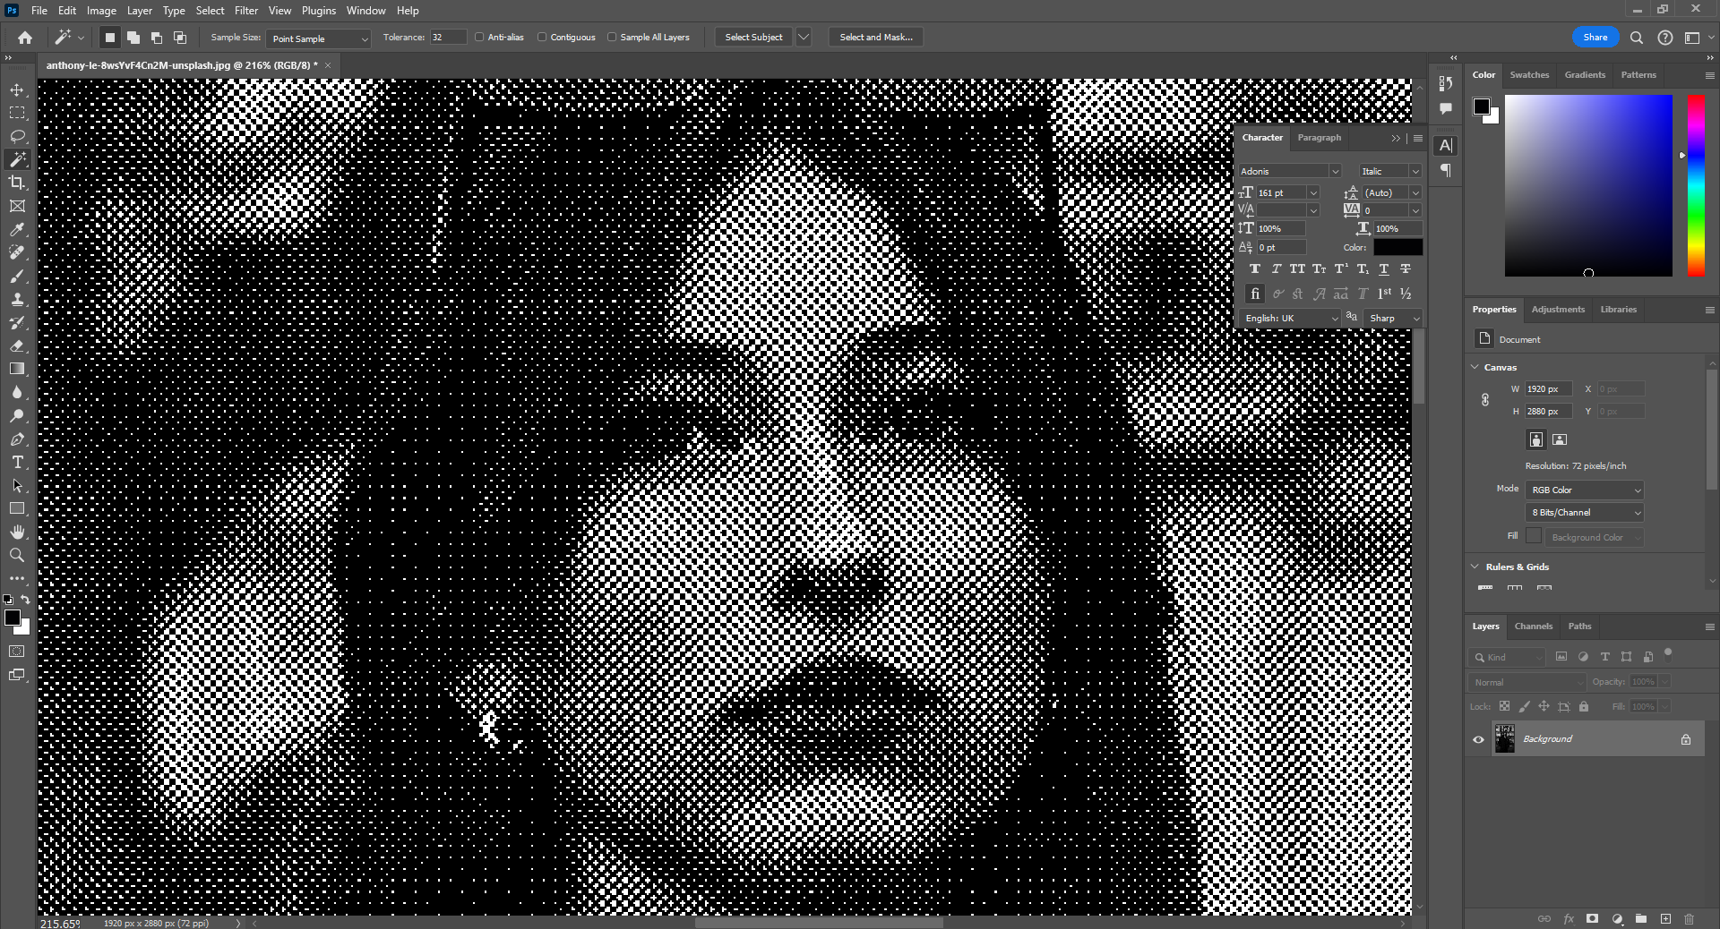Switch to the Swatches tab
The height and width of the screenshot is (929, 1720).
pos(1529,75)
